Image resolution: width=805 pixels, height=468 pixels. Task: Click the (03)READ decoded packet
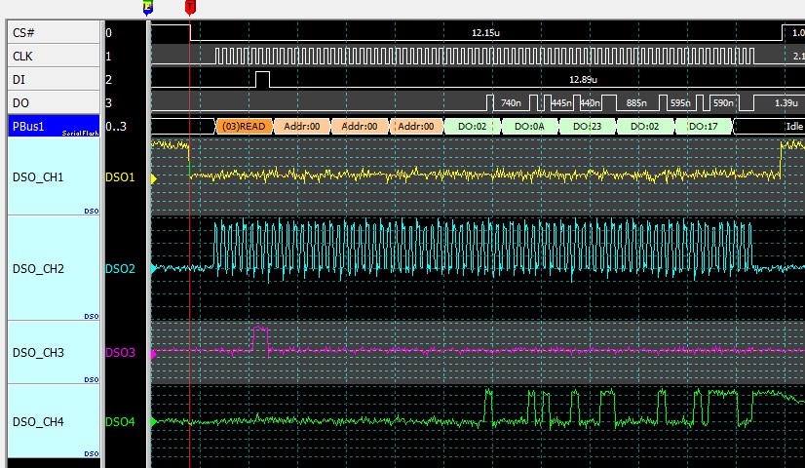tap(244, 127)
